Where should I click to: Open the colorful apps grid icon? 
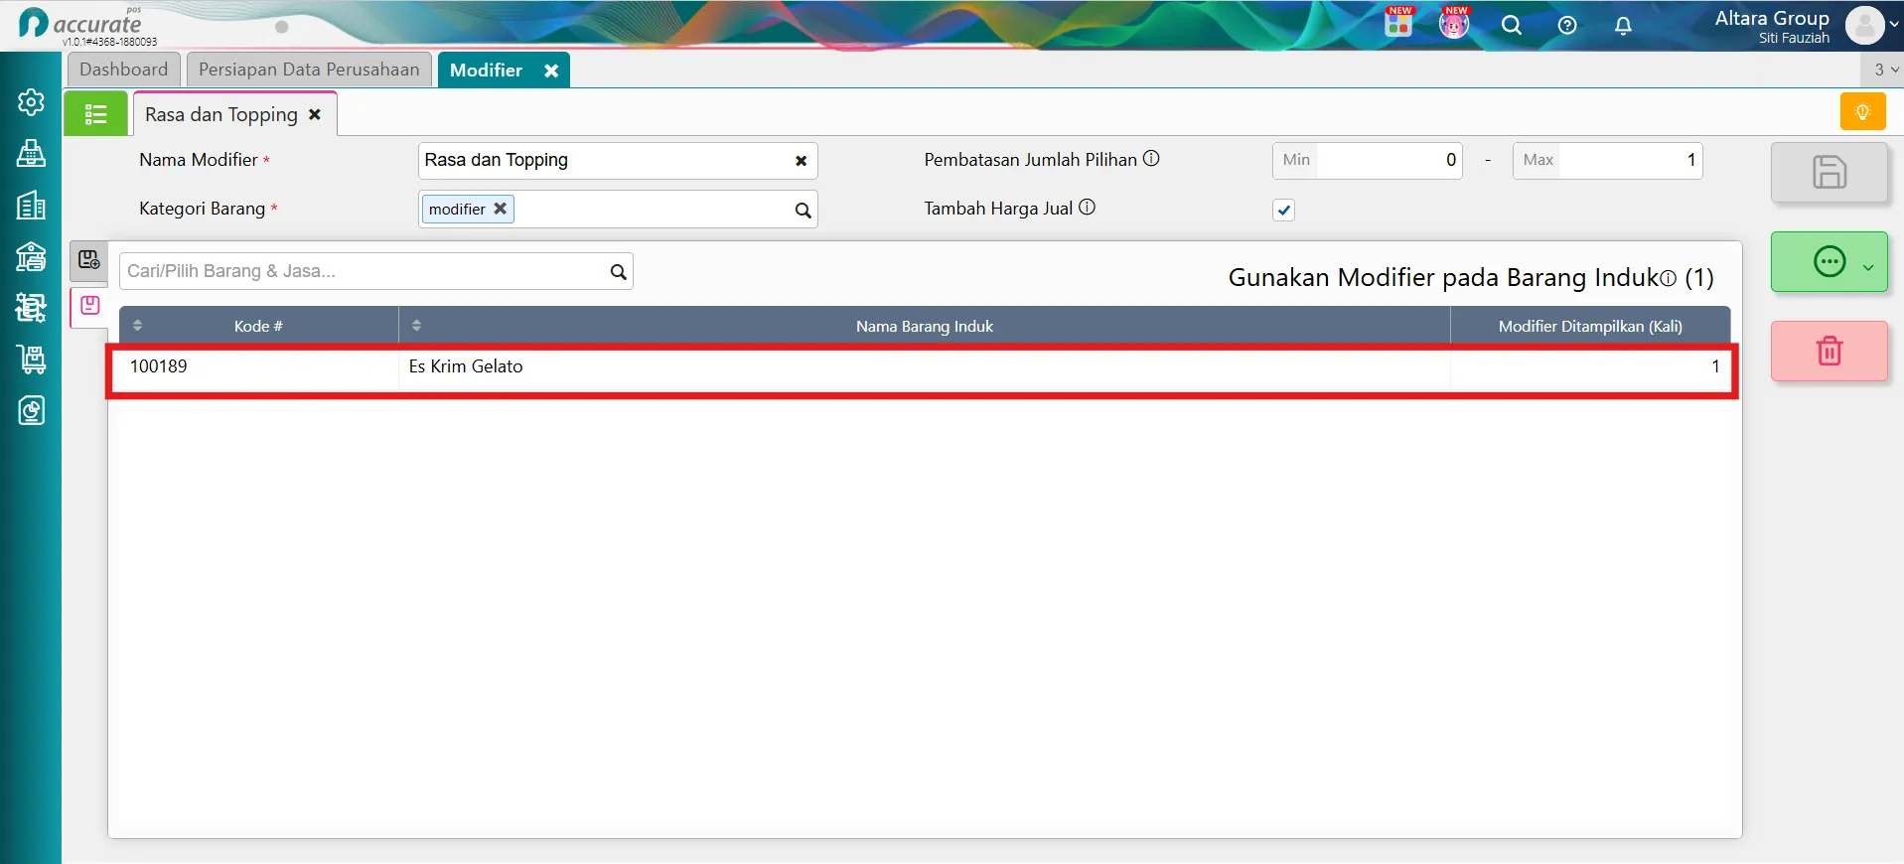coord(1398,24)
